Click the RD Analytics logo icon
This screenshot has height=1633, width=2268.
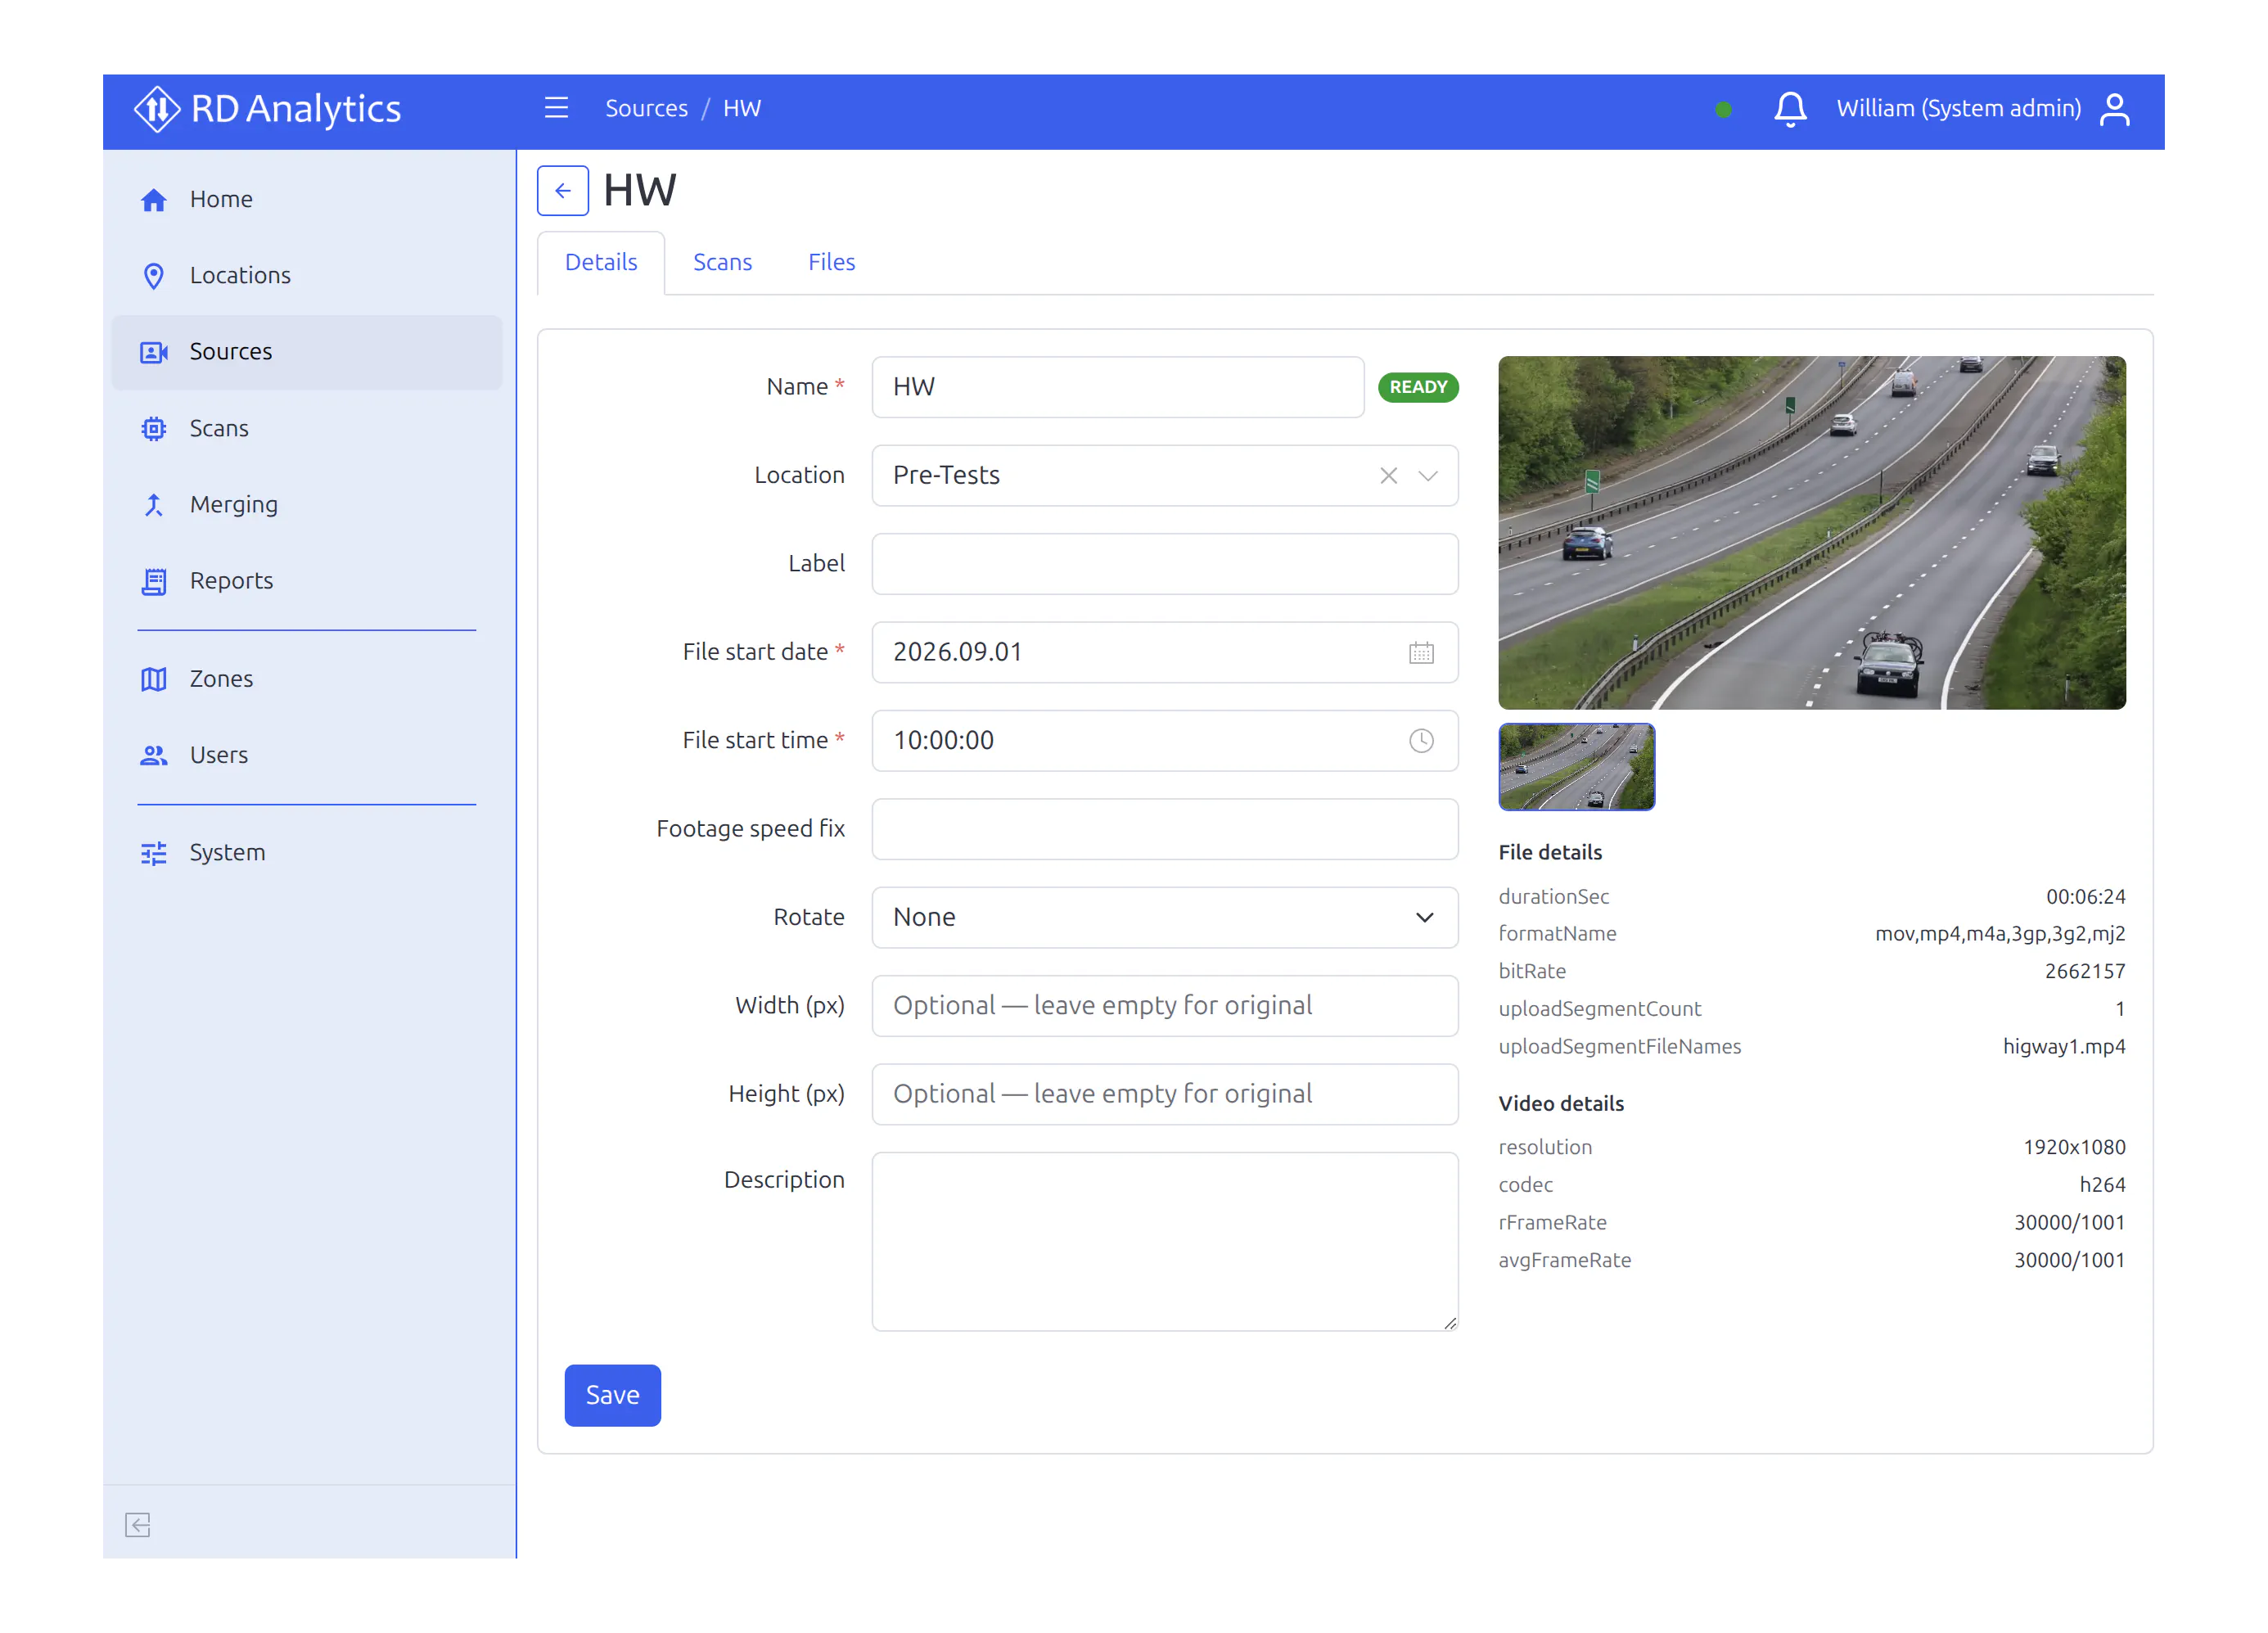tap(157, 109)
